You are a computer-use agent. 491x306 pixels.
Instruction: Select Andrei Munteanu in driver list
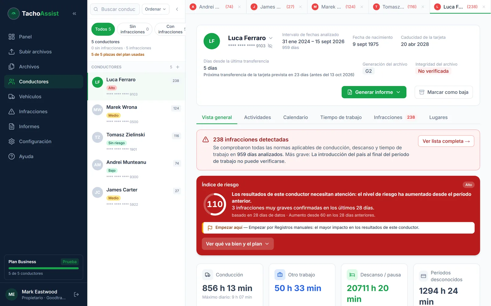[x=136, y=169]
